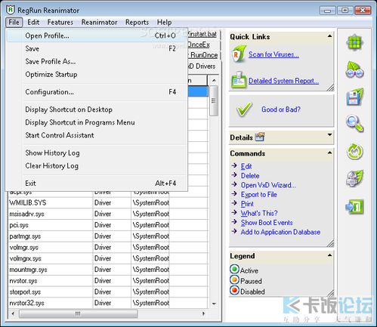This screenshot has height=327, width=377.
Task: Open the Help menu
Action: [x=164, y=22]
